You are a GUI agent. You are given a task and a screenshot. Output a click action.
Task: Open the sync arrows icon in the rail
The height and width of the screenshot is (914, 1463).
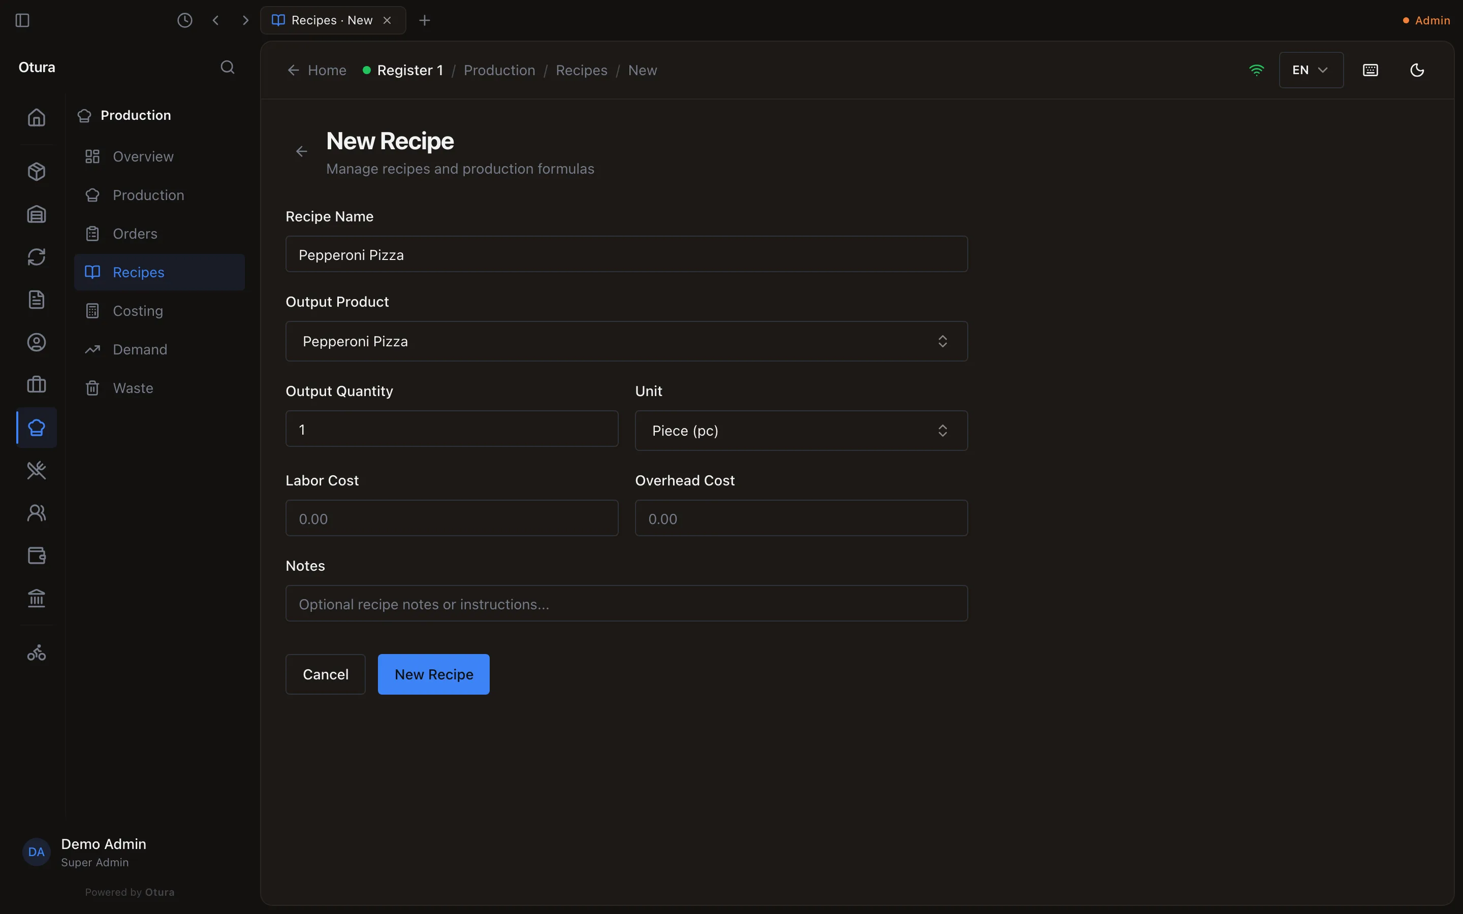pos(36,257)
